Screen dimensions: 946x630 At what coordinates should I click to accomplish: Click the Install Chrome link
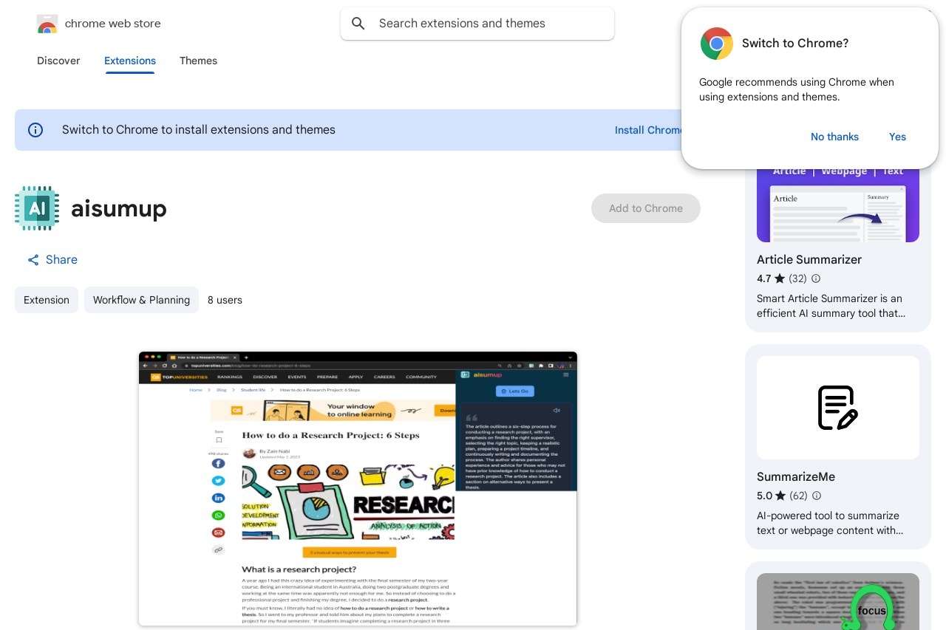pos(649,130)
